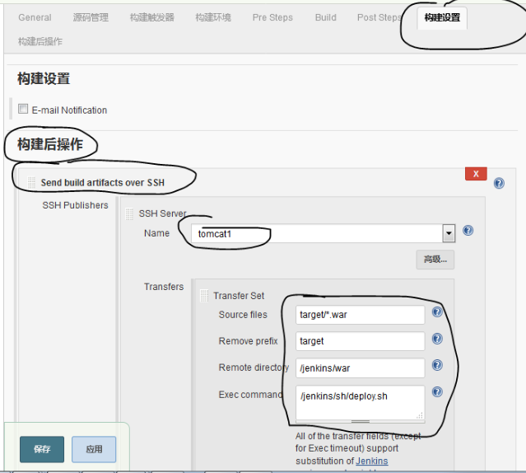Enable E-mail Notification checkbox
This screenshot has width=526, height=473.
point(23,109)
